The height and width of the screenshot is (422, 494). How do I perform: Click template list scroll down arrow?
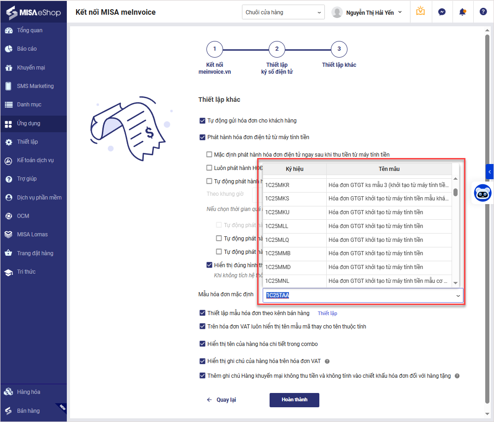[x=455, y=283]
